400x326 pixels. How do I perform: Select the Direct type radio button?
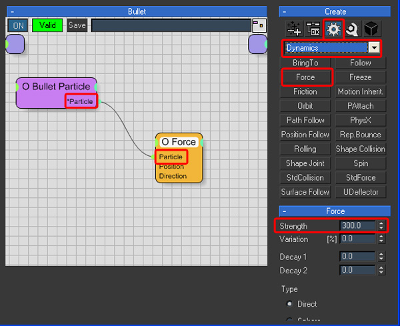[x=289, y=304]
